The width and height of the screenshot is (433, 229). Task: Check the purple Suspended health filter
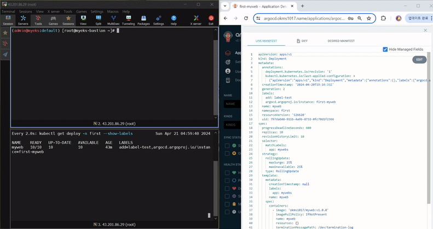click(227, 196)
